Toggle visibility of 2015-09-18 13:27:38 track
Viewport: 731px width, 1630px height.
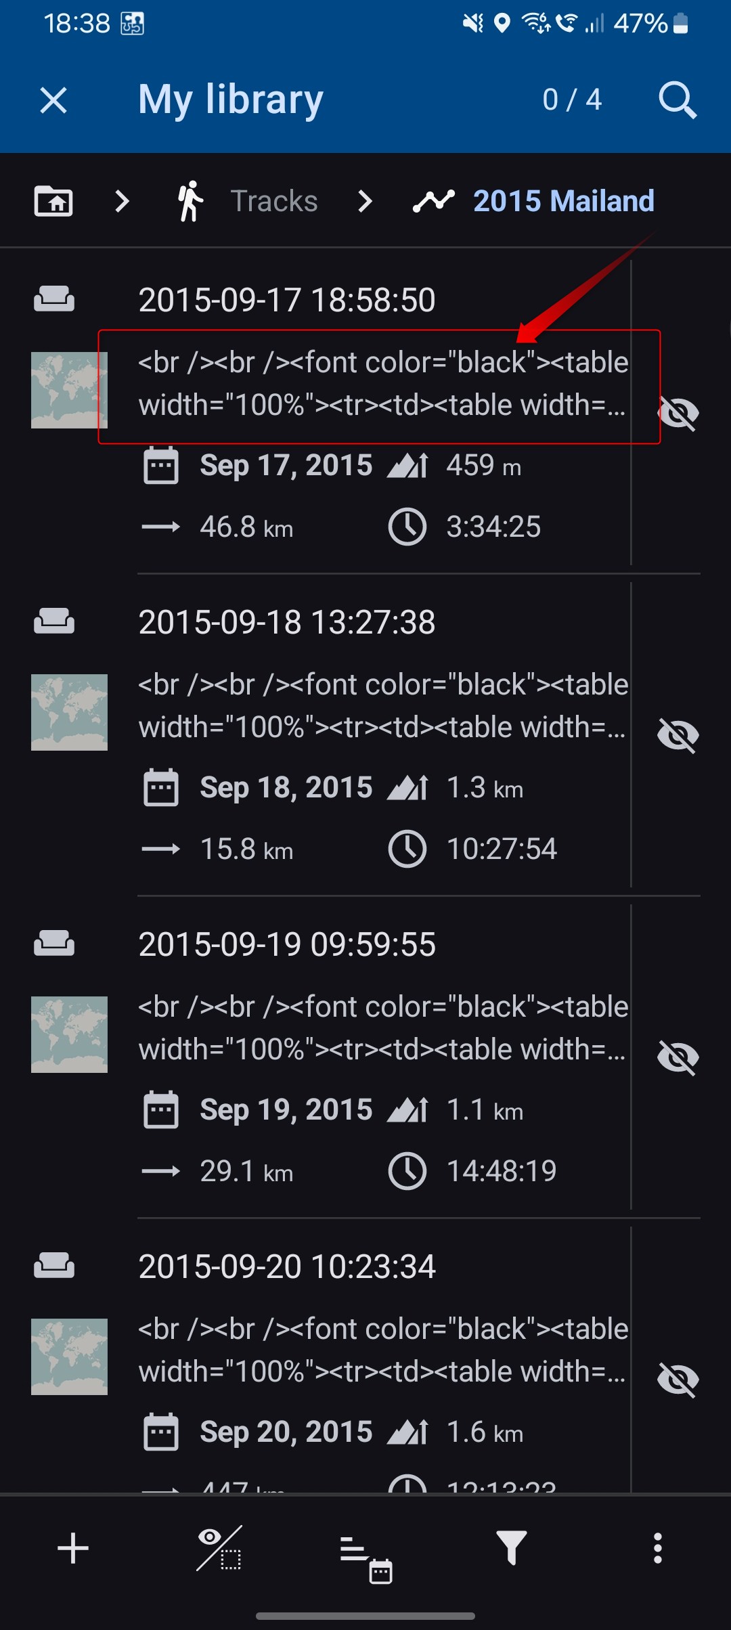click(x=678, y=735)
